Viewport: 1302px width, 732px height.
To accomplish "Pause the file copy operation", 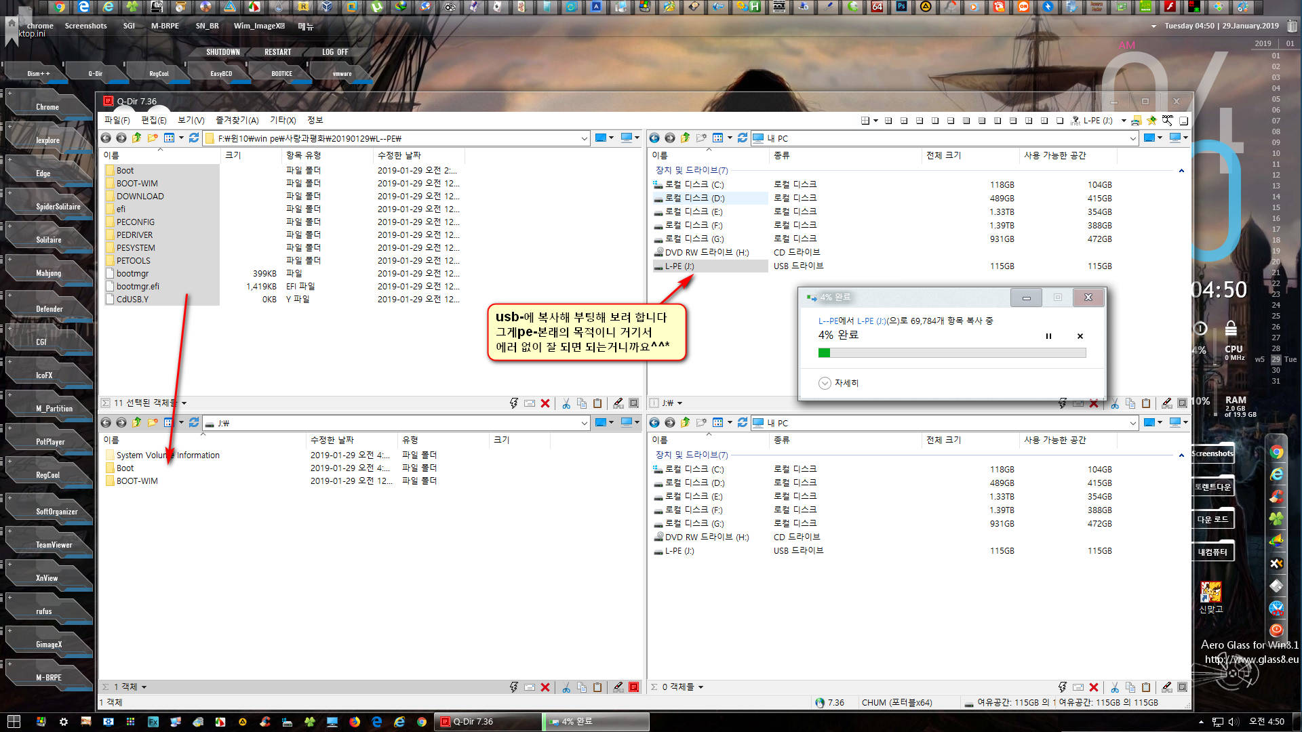I will pyautogui.click(x=1048, y=336).
